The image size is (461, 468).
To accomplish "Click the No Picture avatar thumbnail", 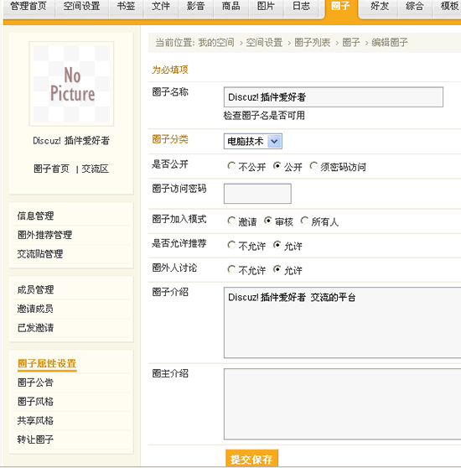I will pyautogui.click(x=71, y=84).
